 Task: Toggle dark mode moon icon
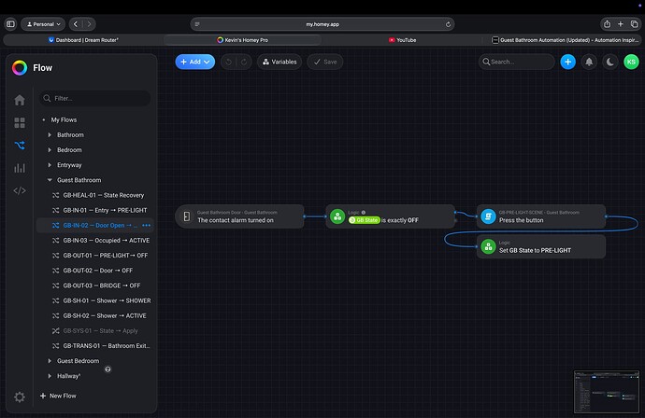(610, 62)
